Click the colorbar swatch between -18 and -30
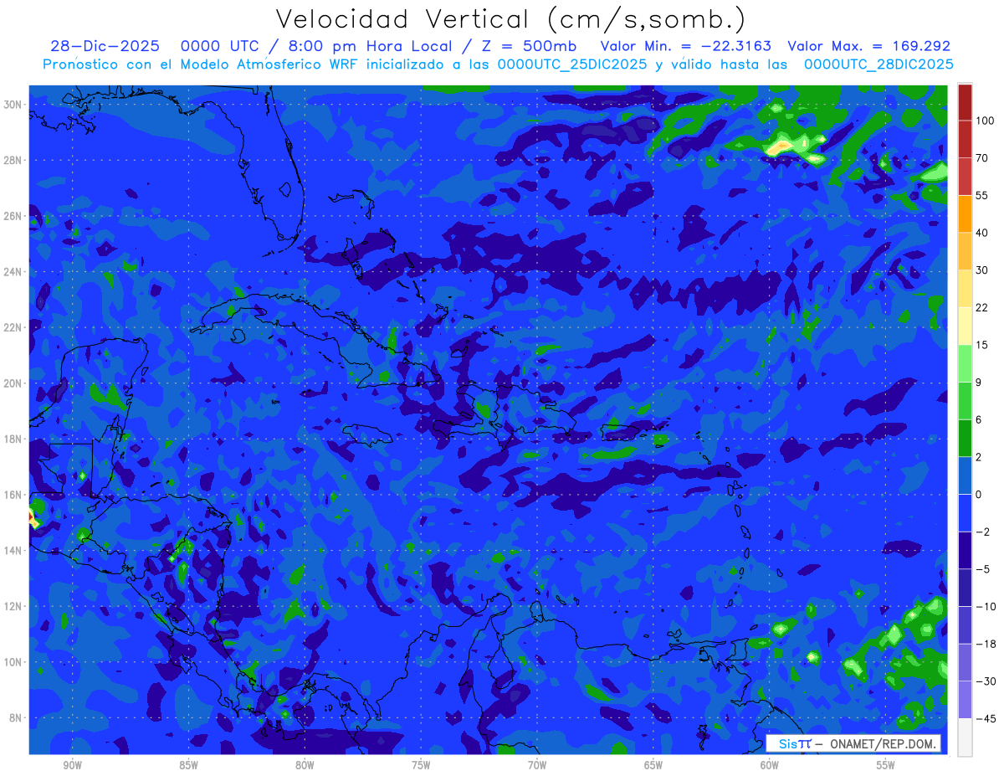This screenshot has width=1004, height=776. [965, 662]
